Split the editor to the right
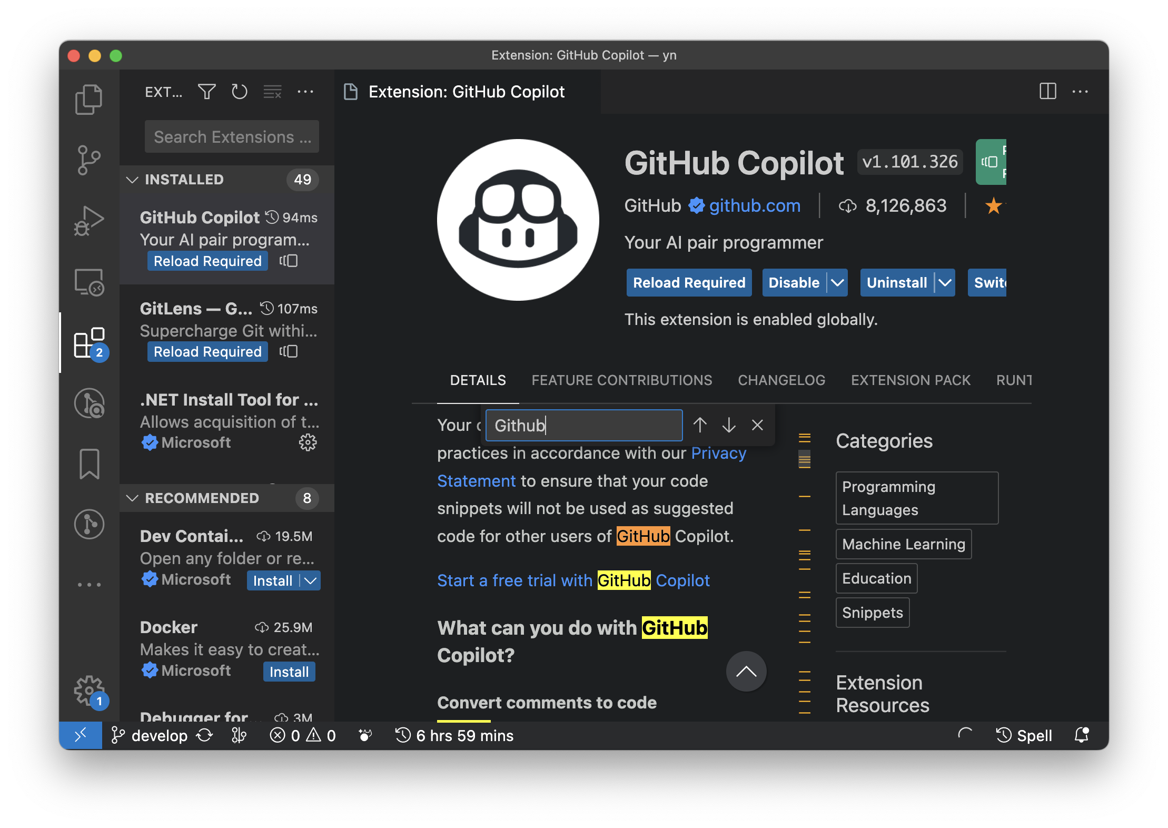 1047,92
